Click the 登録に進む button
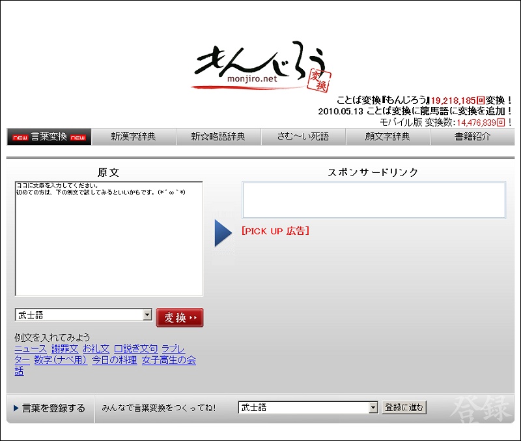This screenshot has height=441, width=521. [404, 408]
